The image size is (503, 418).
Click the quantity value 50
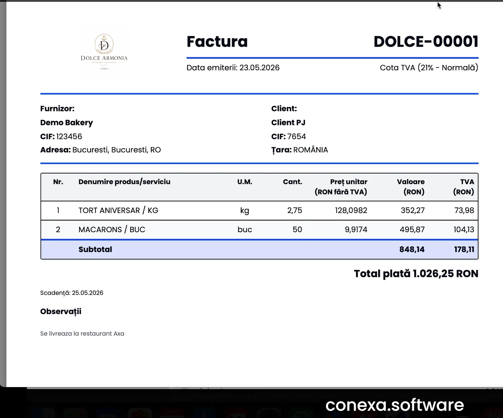pyautogui.click(x=297, y=230)
